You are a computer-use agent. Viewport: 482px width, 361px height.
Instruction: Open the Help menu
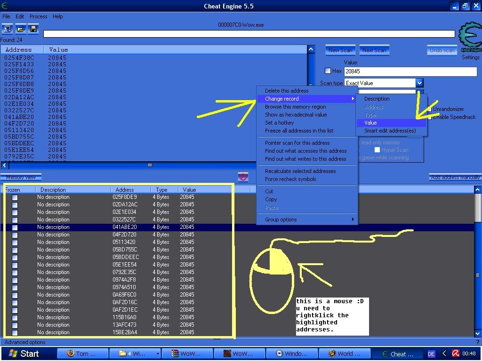pyautogui.click(x=57, y=16)
